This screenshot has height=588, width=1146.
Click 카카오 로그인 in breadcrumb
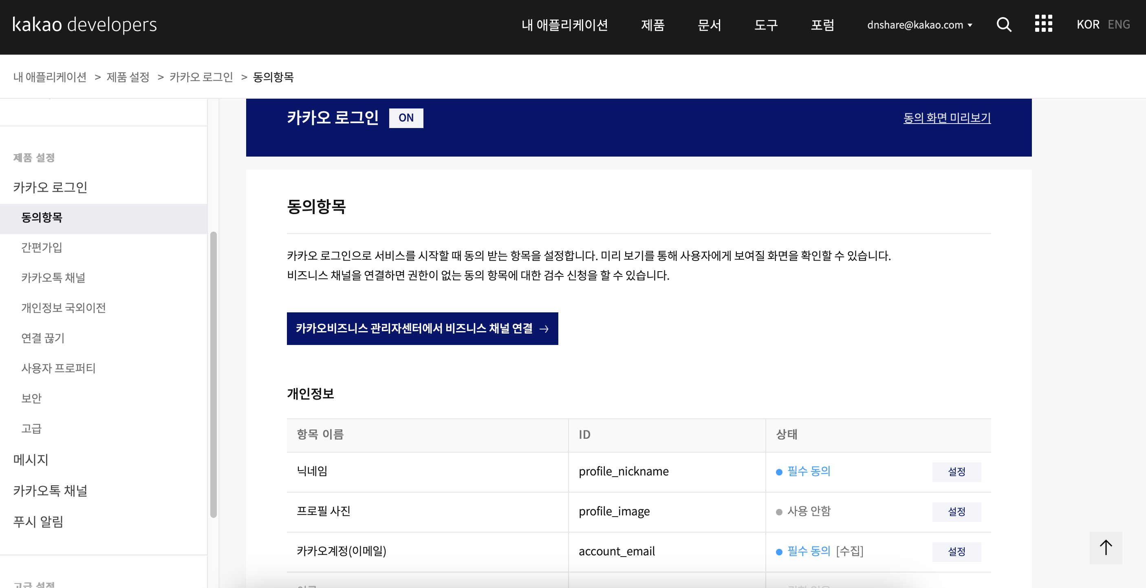(201, 77)
